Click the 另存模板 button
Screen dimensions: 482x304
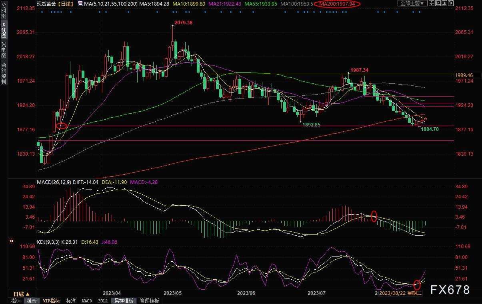[124, 301]
